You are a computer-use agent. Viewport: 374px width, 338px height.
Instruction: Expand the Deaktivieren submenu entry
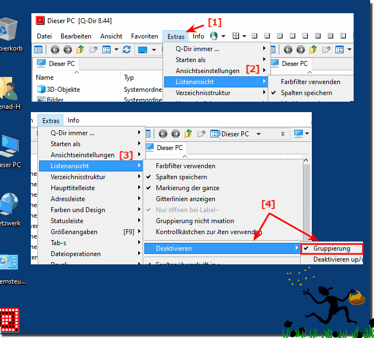click(222, 248)
